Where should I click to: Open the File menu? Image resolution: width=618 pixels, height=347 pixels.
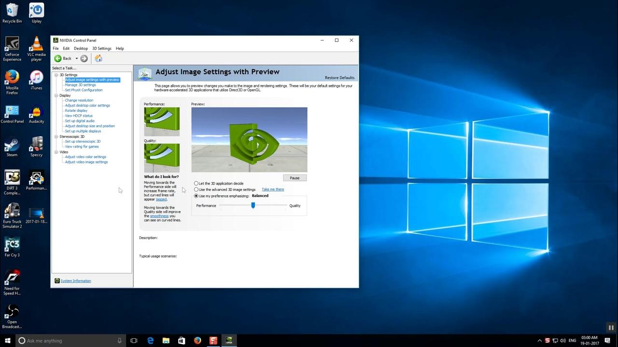(56, 48)
